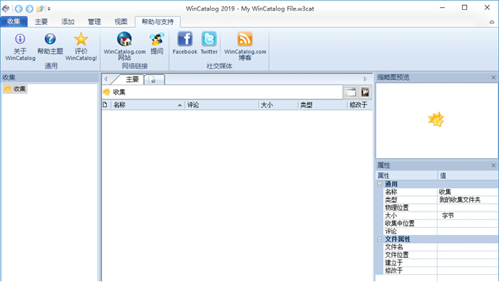Screen dimensions: 499x292
Task: Click the WinCatalog app icon in title bar
Action: pyautogui.click(x=6, y=9)
